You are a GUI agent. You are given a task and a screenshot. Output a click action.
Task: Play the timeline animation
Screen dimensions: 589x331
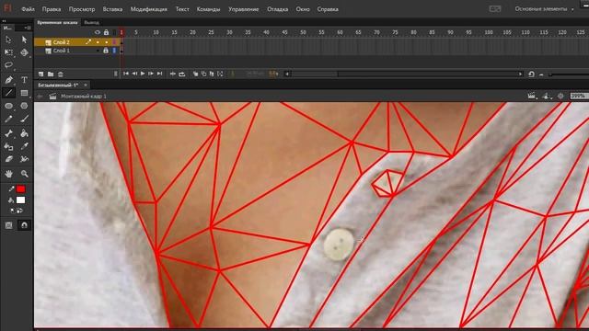pos(143,74)
